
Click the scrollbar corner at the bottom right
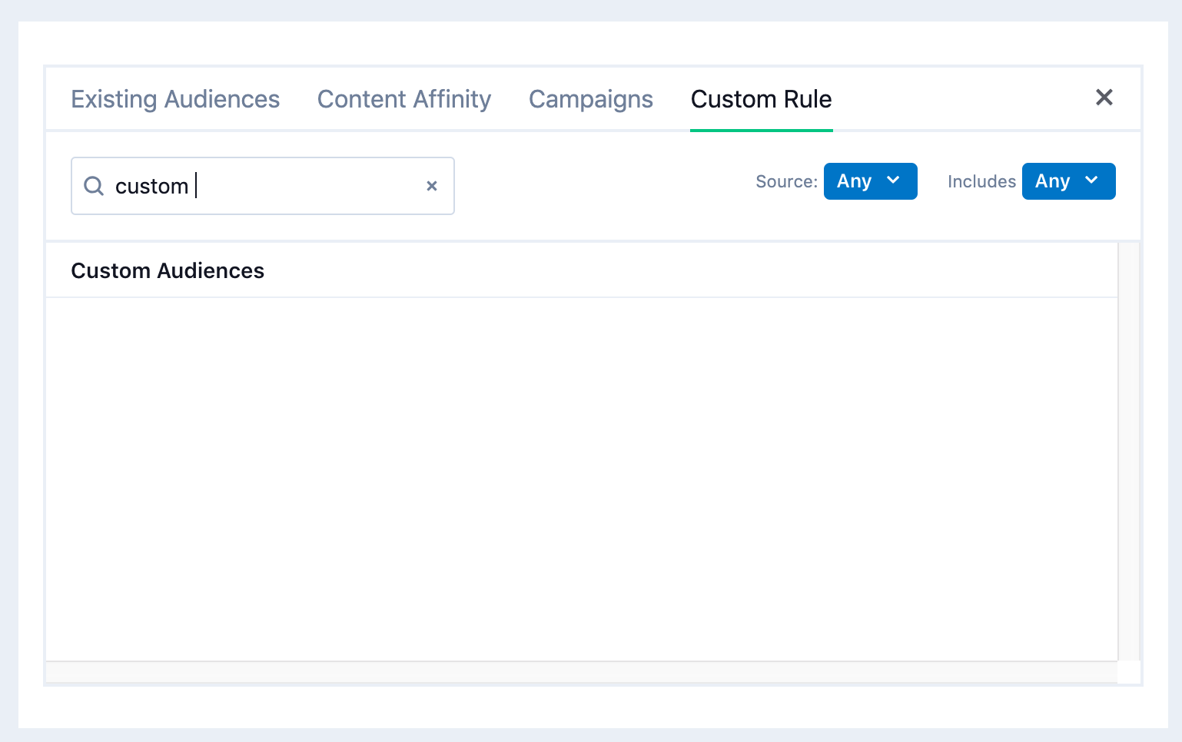point(1129,672)
